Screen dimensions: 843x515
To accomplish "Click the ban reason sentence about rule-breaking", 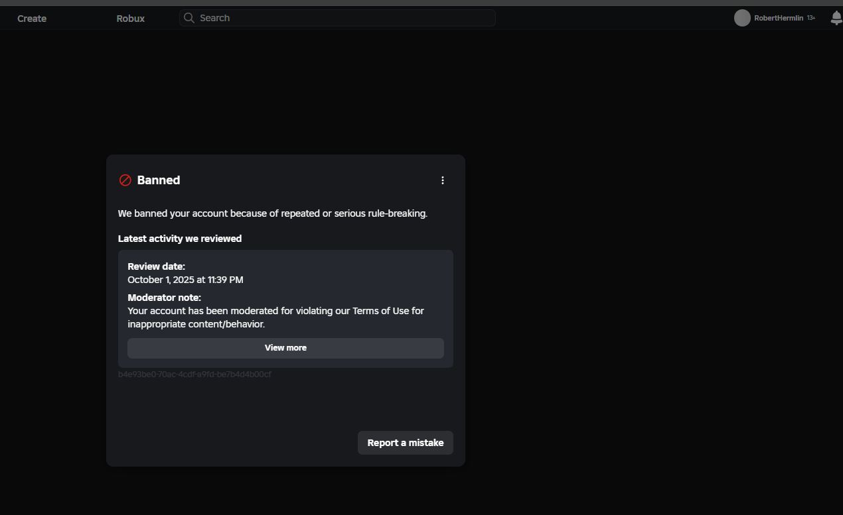I will [x=273, y=213].
